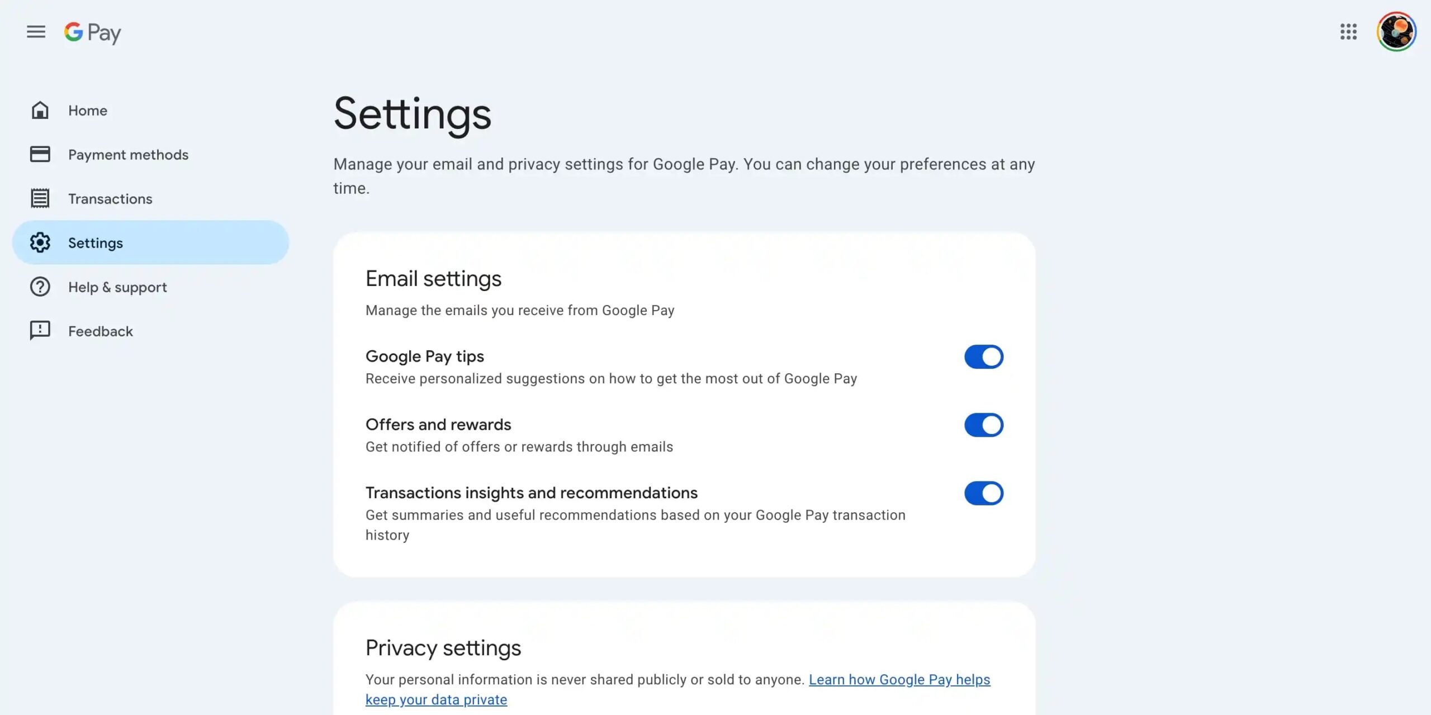Disable the Offers and rewards toggle
This screenshot has height=715, width=1431.
coord(984,425)
